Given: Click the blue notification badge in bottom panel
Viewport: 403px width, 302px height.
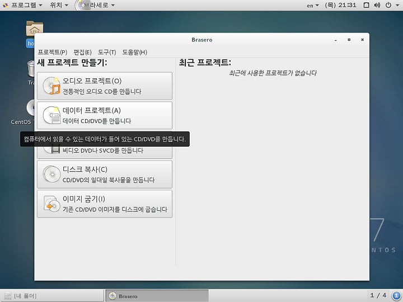Looking at the screenshot, I should (396, 296).
